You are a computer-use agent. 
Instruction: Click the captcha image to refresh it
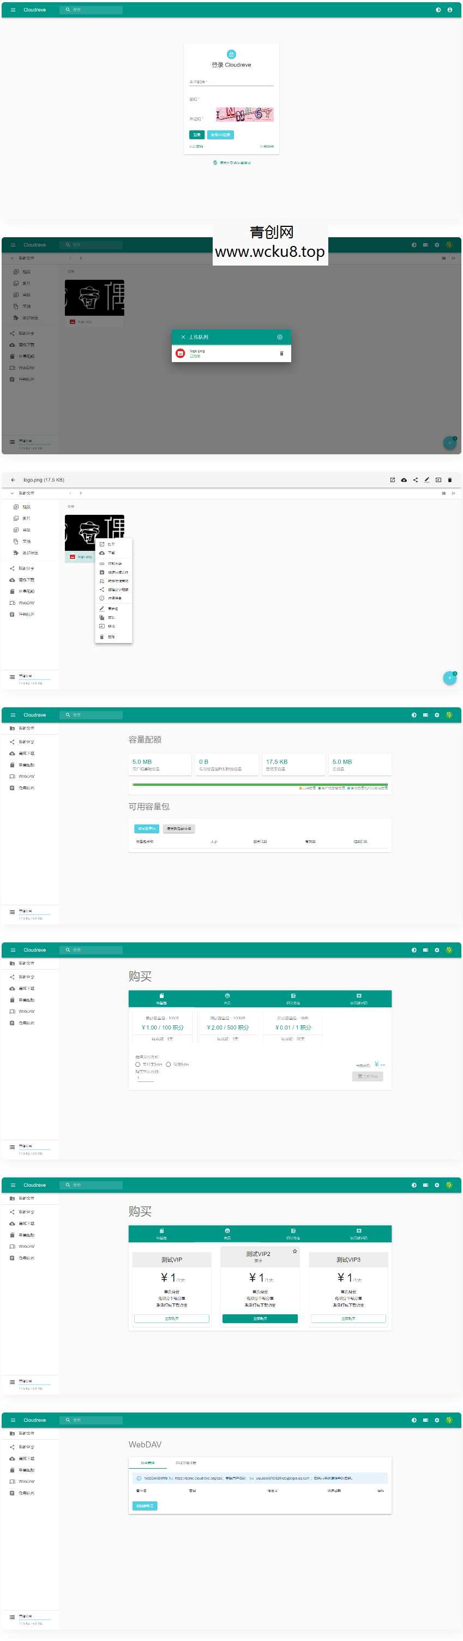click(244, 114)
